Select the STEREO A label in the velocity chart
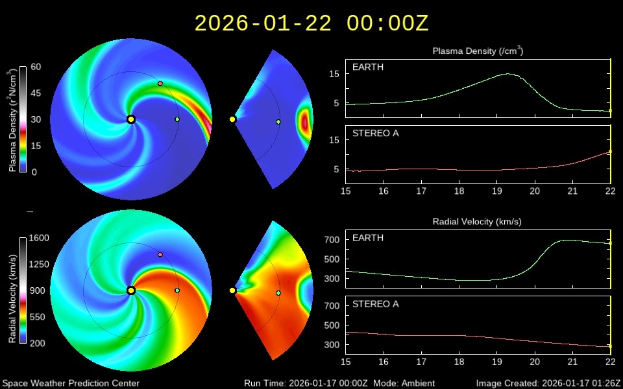This screenshot has height=389, width=623. (x=376, y=304)
